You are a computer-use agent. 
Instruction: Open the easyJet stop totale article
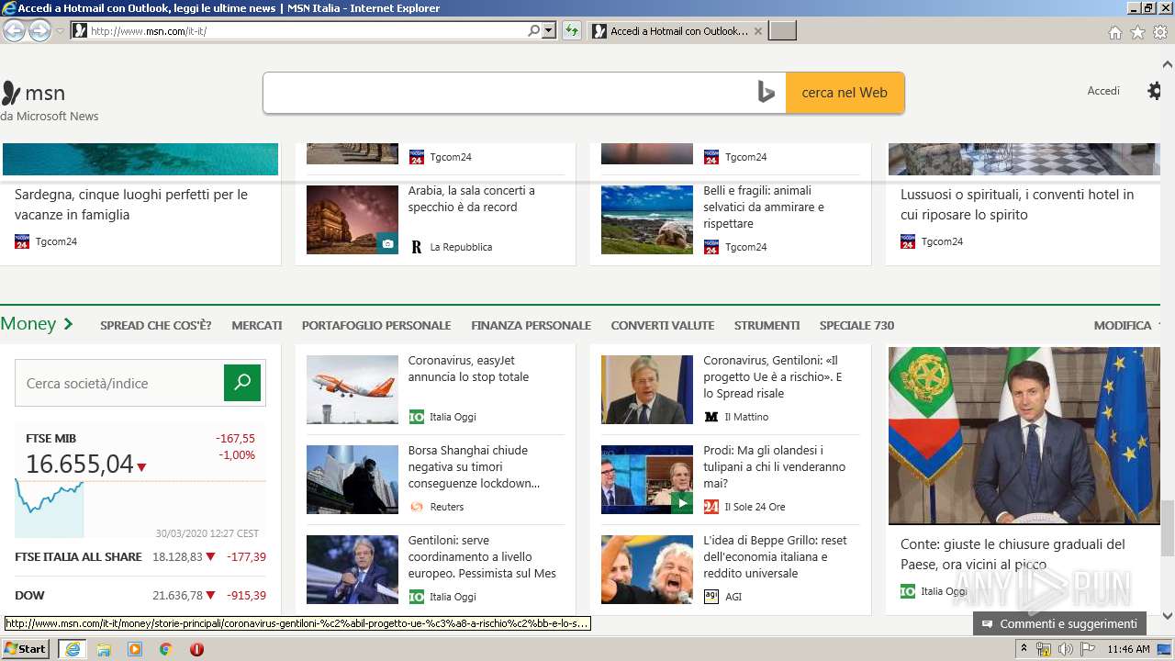click(x=468, y=369)
